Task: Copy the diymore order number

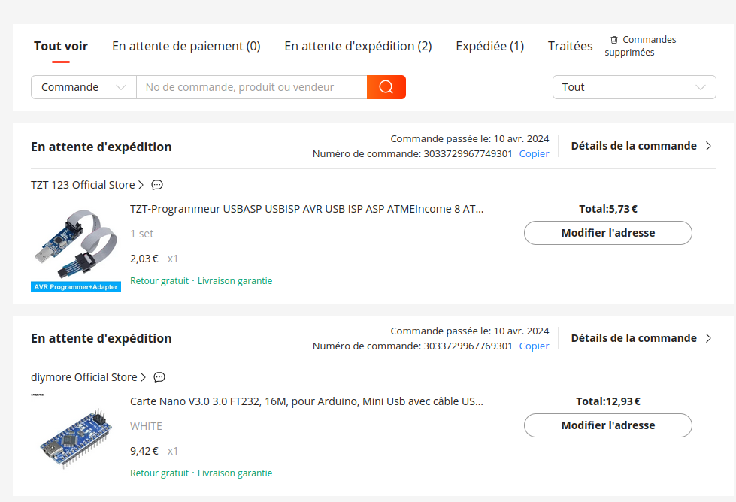Action: click(x=534, y=346)
